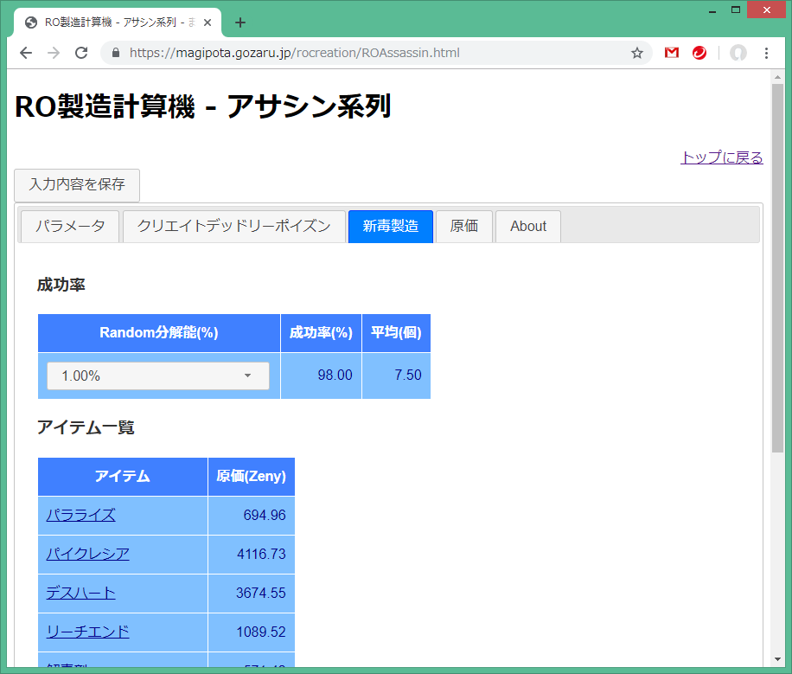This screenshot has width=792, height=674.
Task: Follow the トップに戻る link
Action: pos(721,157)
